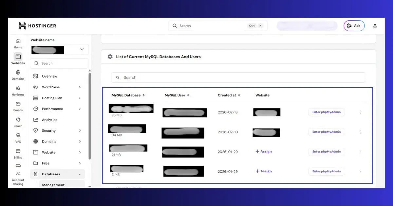Expand the WordPress menu

coord(57,87)
